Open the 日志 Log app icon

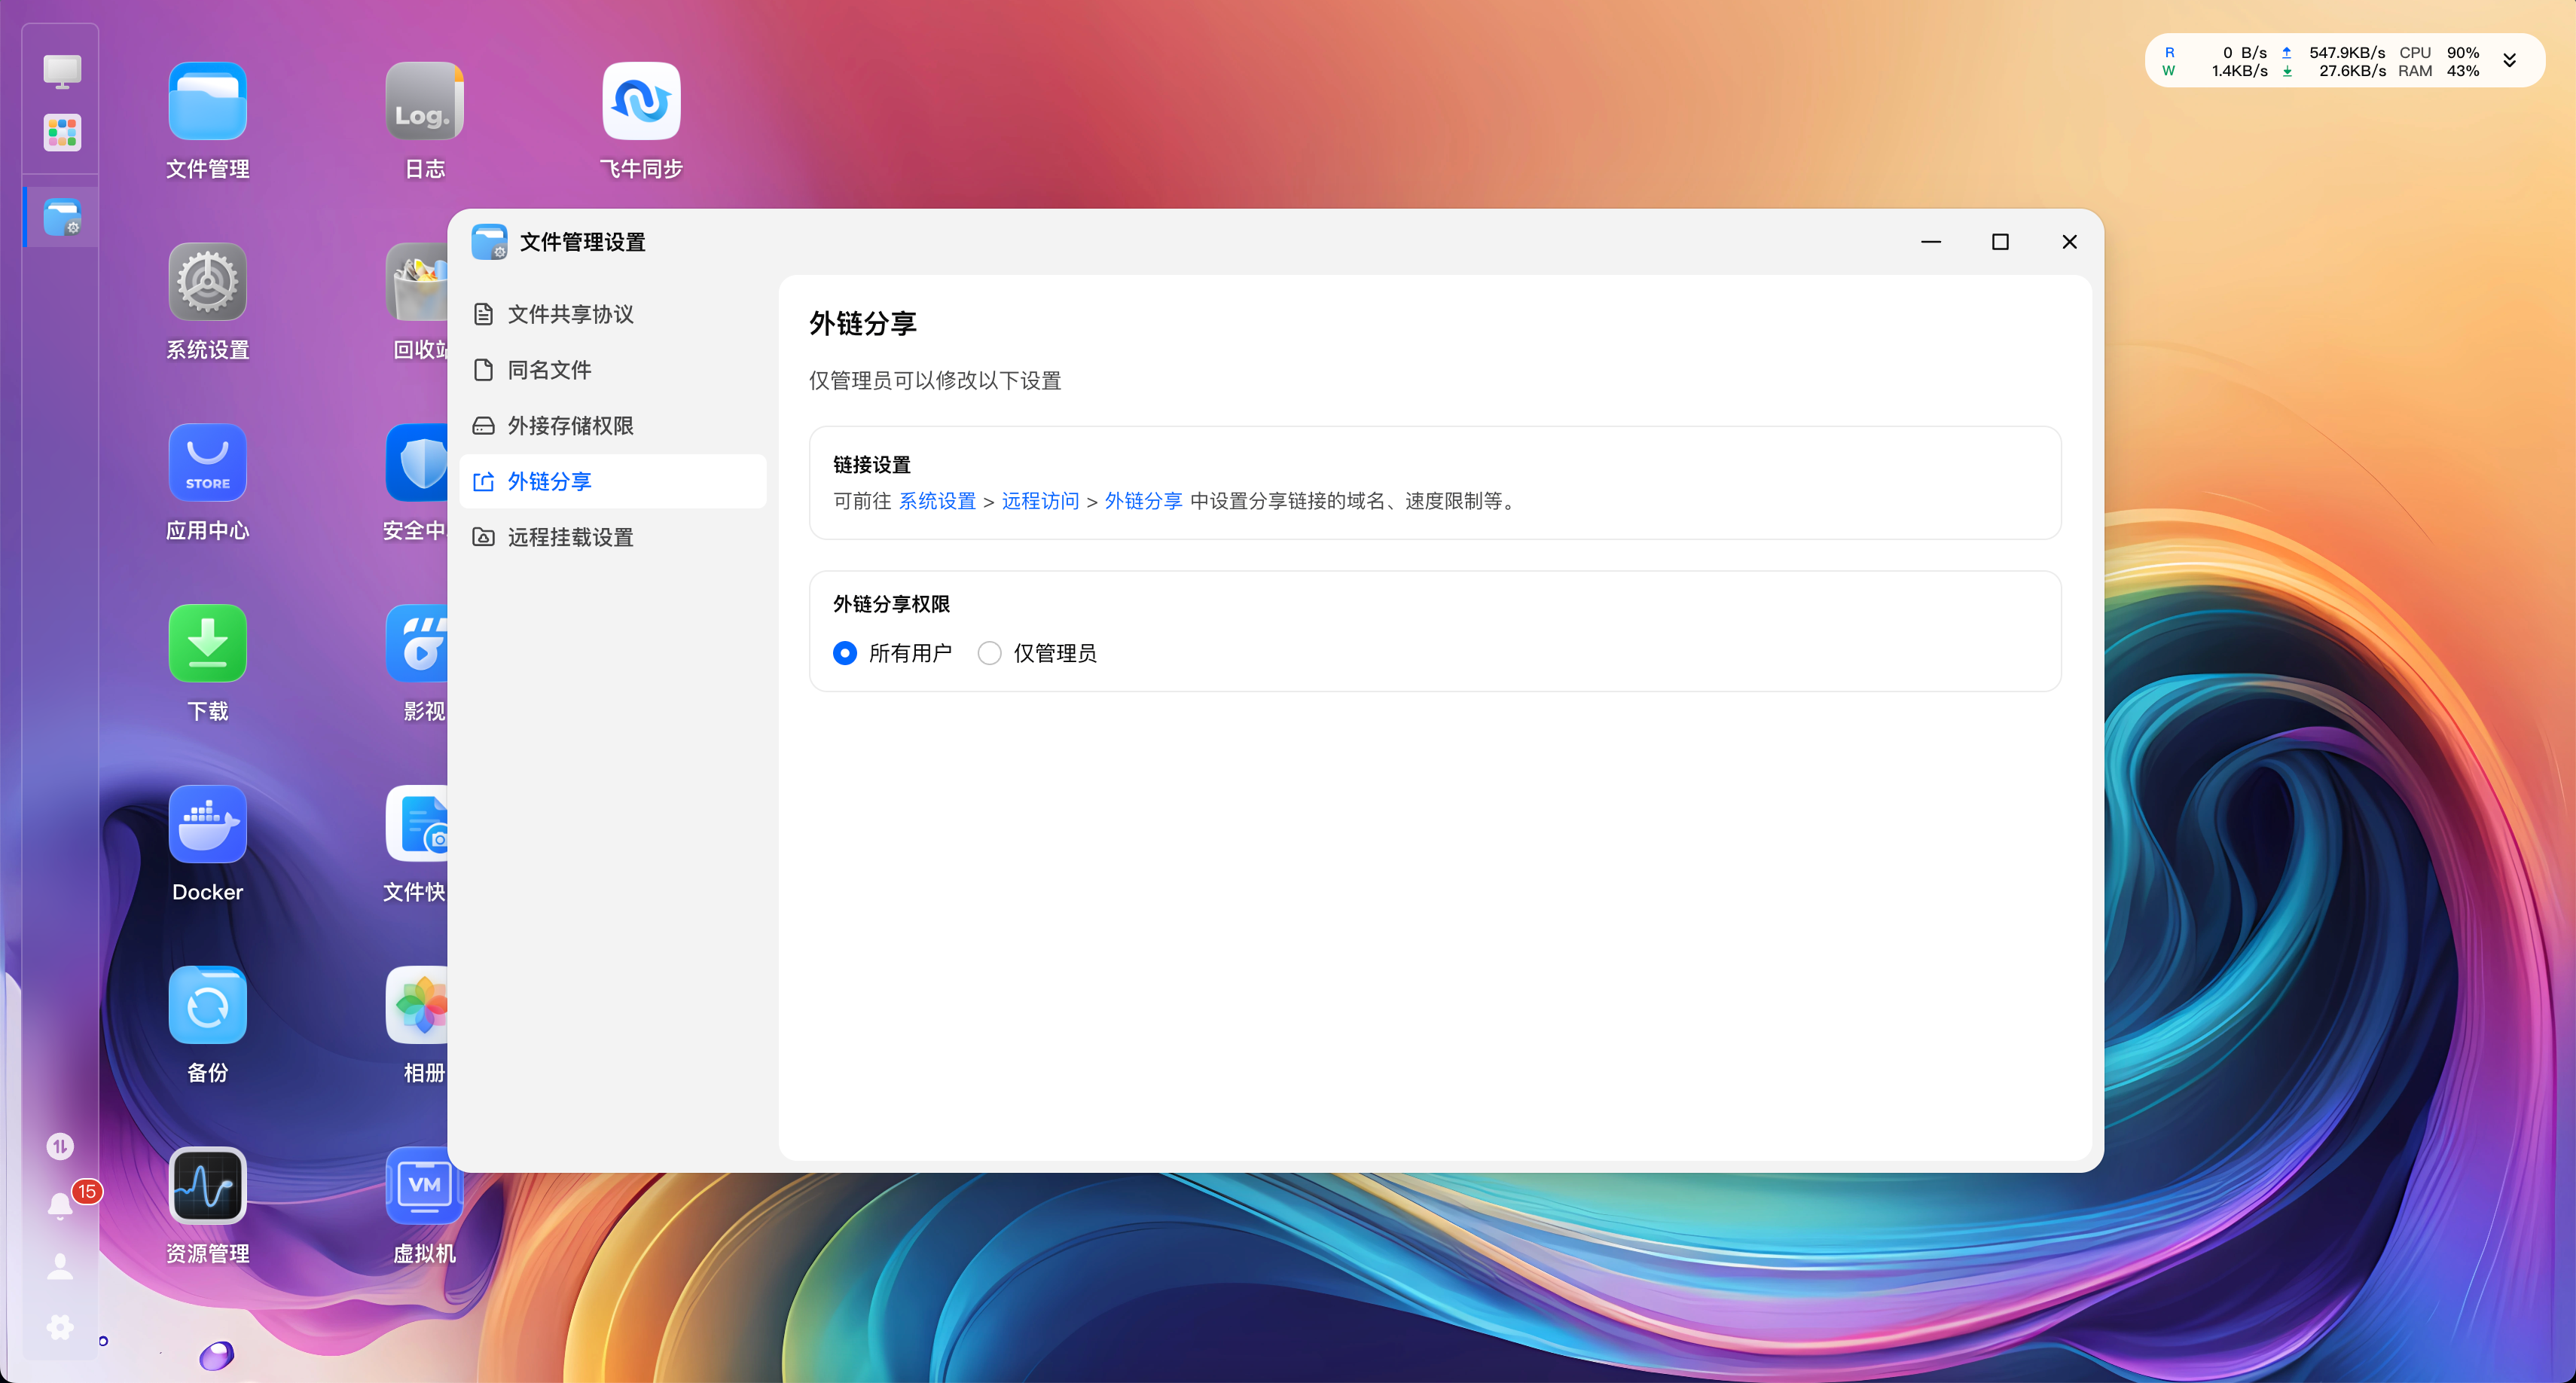(x=424, y=101)
